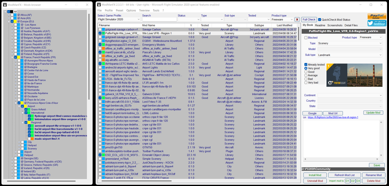Click the orange status square of aig-aitraffic-oci-beta row

[x=104, y=60]
